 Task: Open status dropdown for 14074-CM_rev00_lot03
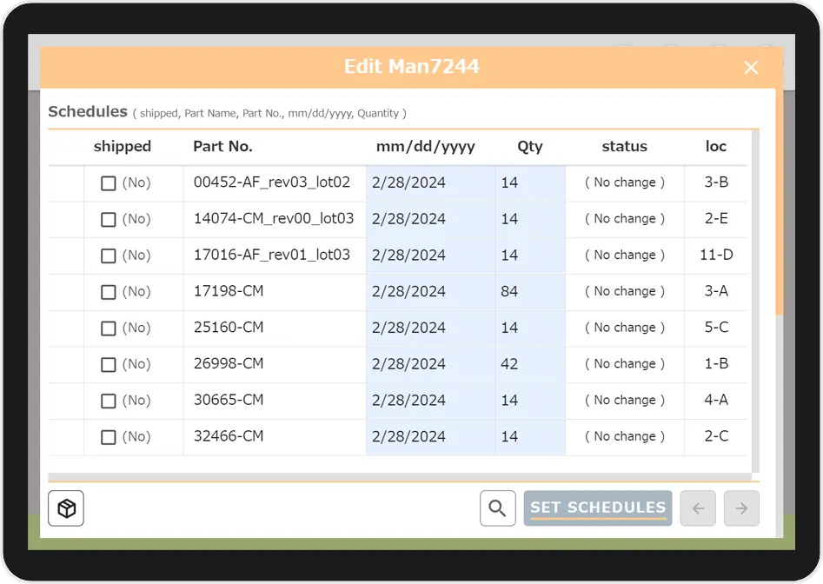click(x=624, y=219)
